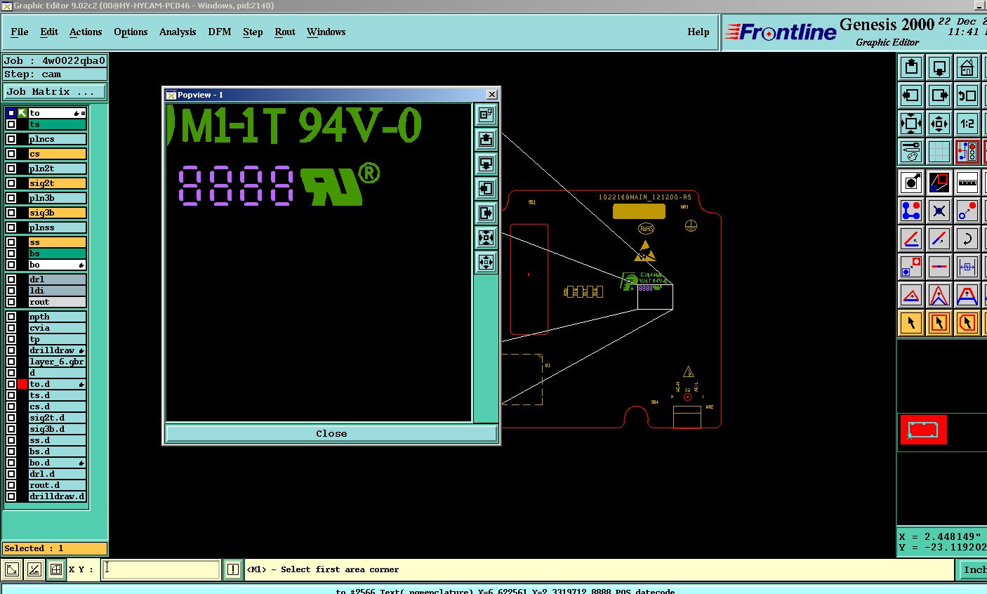Open the Rout dropdown menu

(285, 32)
